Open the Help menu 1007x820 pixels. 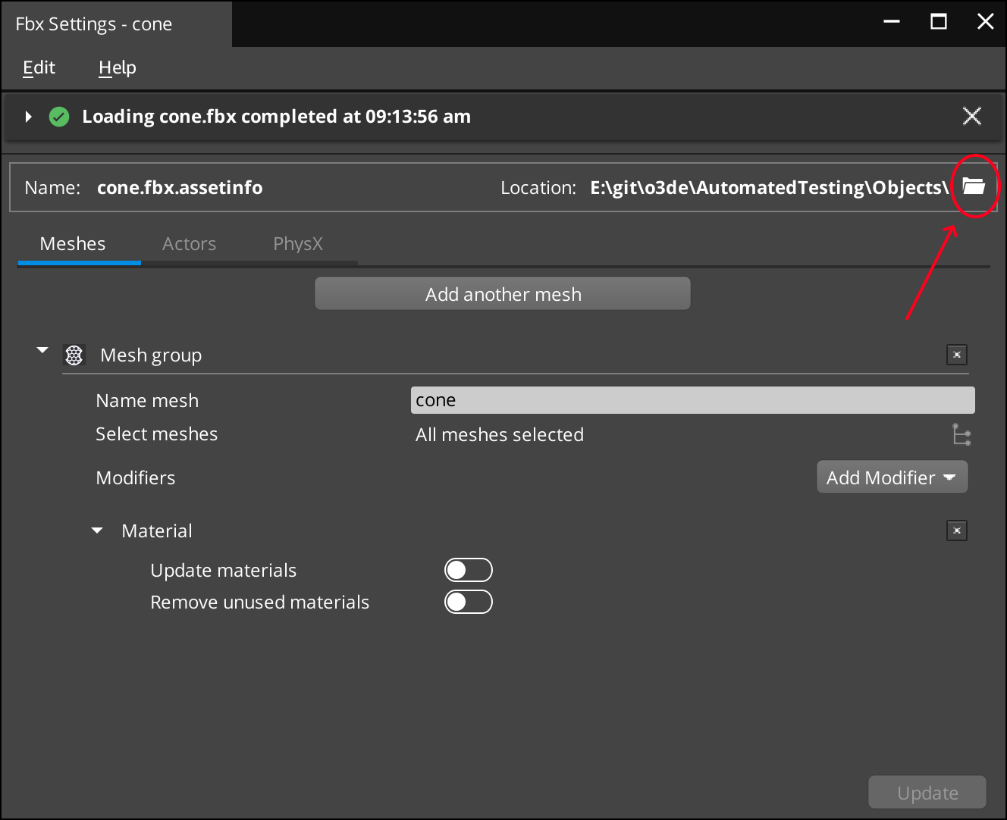(x=118, y=67)
